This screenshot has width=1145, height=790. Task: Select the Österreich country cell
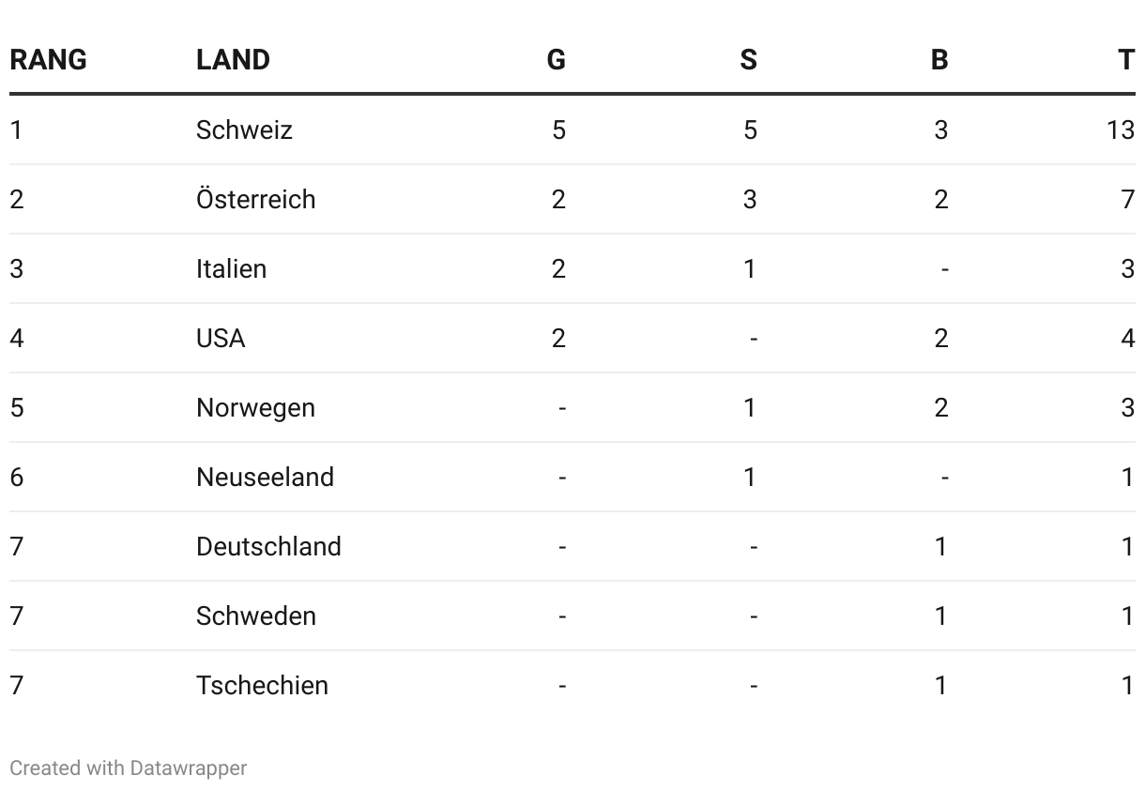pos(255,199)
